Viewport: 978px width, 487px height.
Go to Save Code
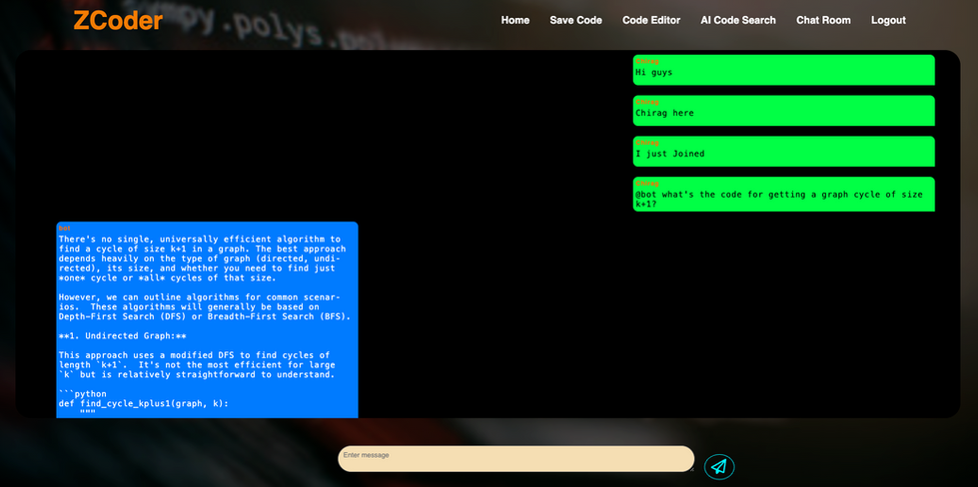[x=575, y=20]
